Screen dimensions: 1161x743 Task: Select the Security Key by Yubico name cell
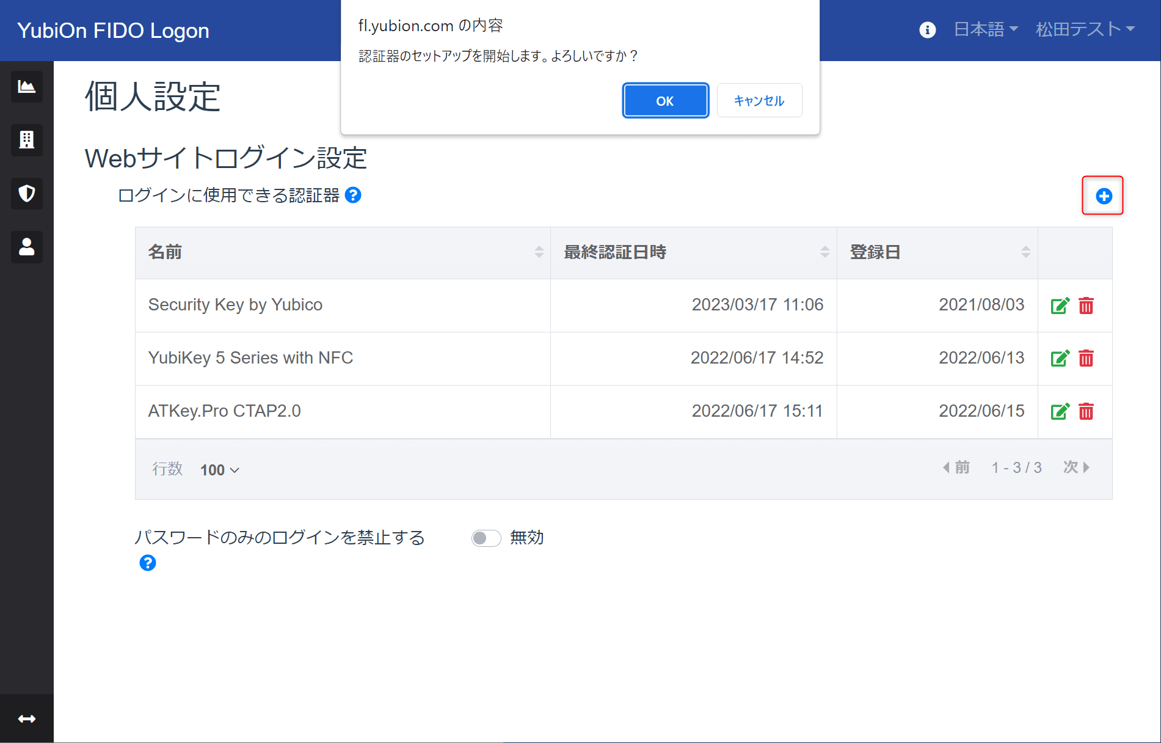pos(343,305)
